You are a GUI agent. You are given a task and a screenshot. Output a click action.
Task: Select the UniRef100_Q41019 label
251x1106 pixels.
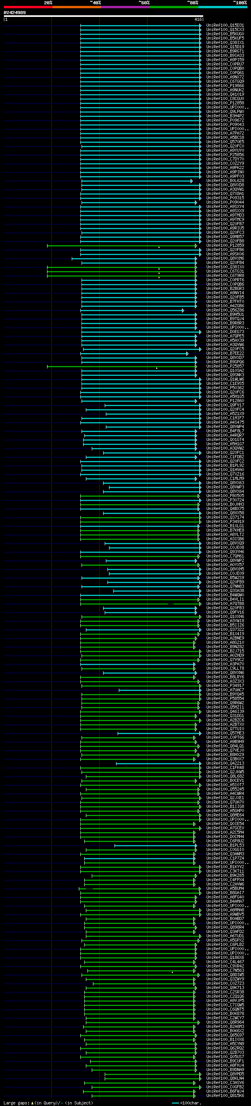(225, 95)
